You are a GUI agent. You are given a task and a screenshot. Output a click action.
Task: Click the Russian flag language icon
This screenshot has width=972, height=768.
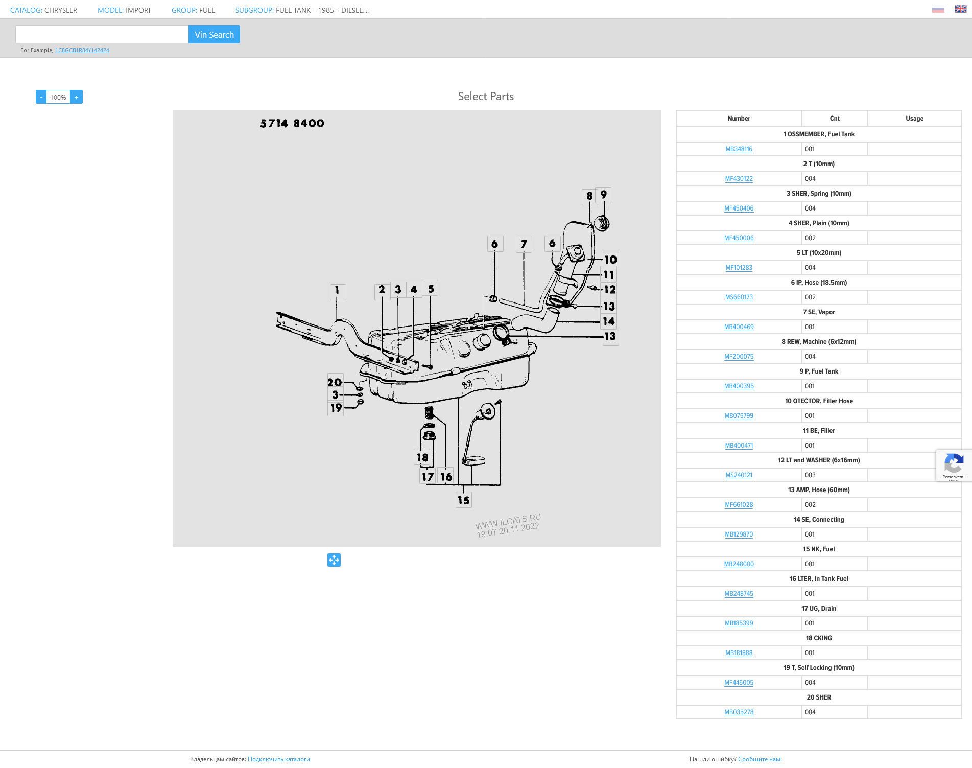[938, 10]
